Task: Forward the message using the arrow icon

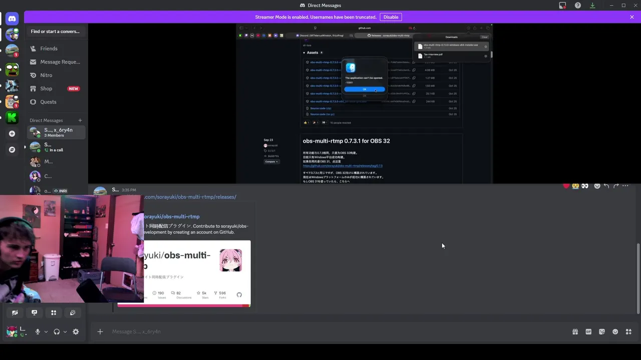Action: click(x=616, y=186)
